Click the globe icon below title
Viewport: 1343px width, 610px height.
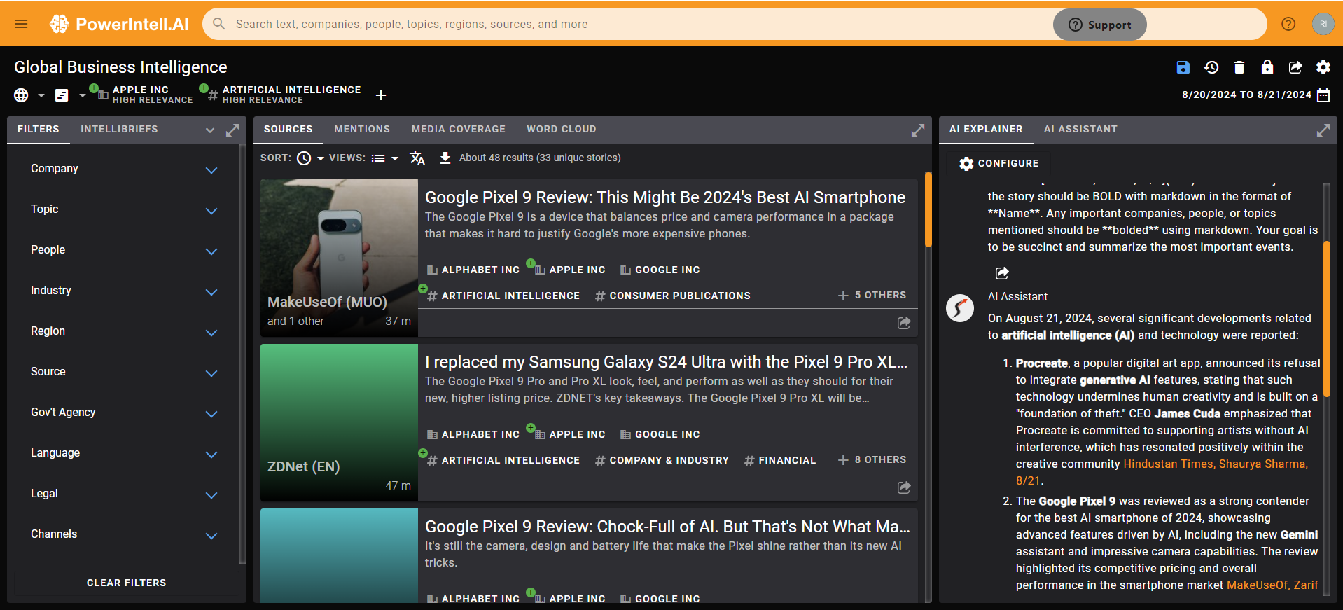[x=22, y=95]
